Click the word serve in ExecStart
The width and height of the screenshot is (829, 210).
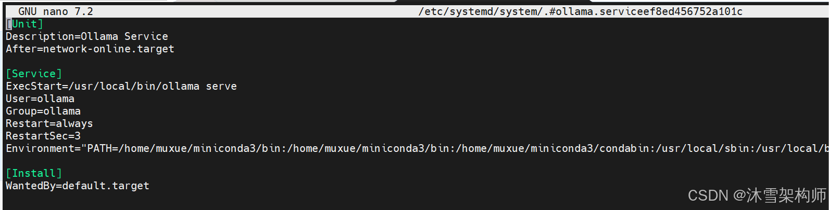pyautogui.click(x=221, y=86)
